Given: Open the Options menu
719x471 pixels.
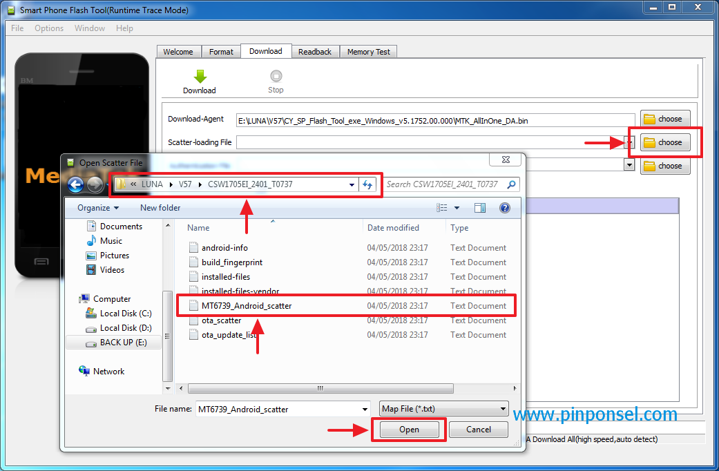Looking at the screenshot, I should coord(49,28).
